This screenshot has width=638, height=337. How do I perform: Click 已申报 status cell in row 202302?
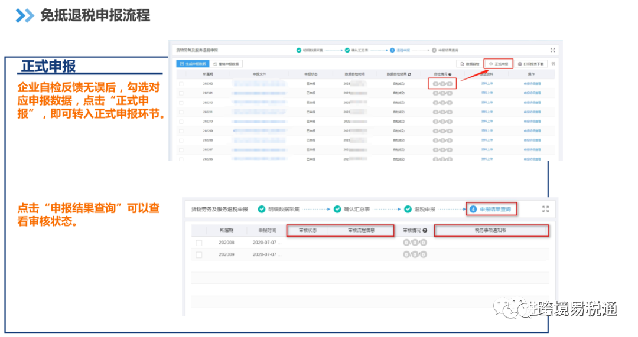(x=311, y=84)
